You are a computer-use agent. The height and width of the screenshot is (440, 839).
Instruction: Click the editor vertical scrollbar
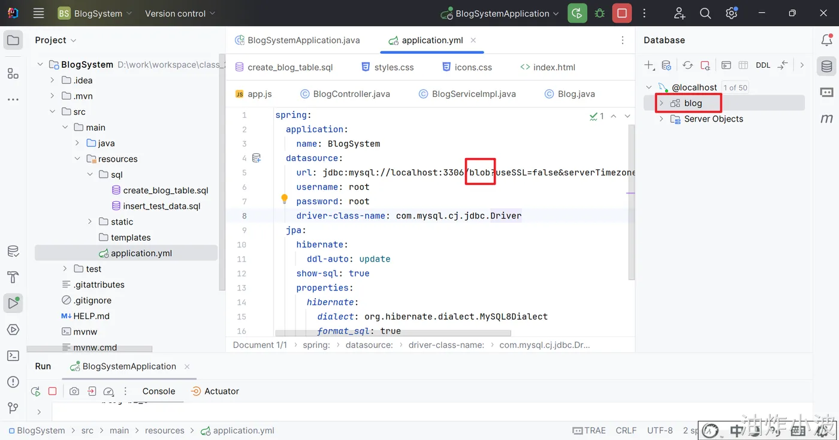point(631,202)
